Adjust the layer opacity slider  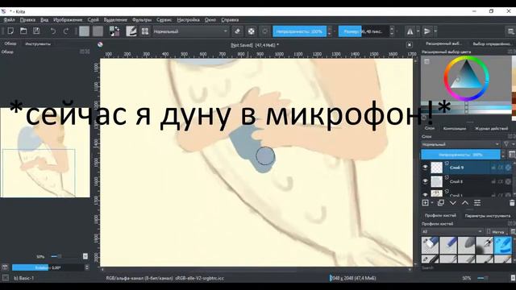coord(460,154)
